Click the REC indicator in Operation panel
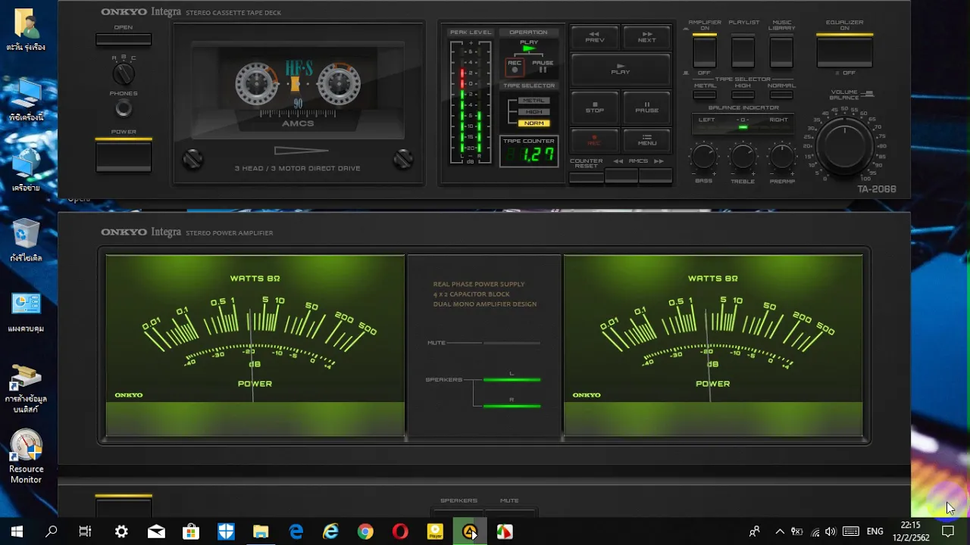 pyautogui.click(x=515, y=67)
